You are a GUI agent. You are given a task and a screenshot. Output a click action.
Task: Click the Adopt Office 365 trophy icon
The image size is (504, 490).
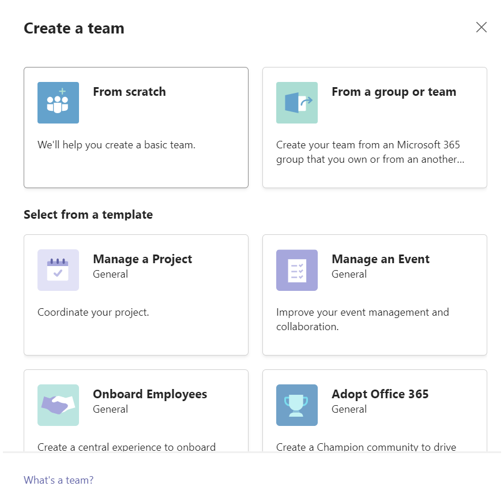[x=296, y=405]
